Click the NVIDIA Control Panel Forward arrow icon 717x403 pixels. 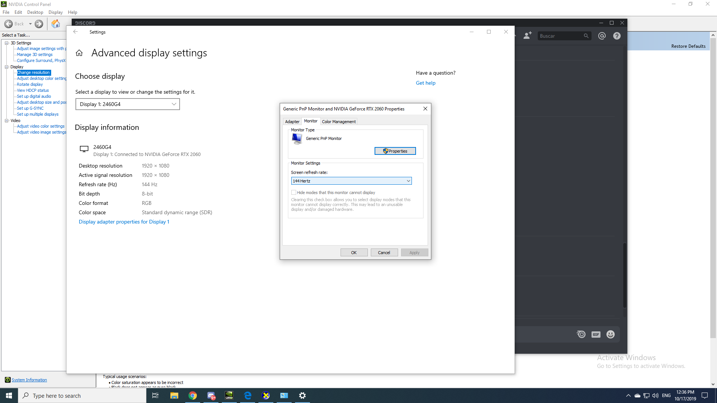pos(39,24)
